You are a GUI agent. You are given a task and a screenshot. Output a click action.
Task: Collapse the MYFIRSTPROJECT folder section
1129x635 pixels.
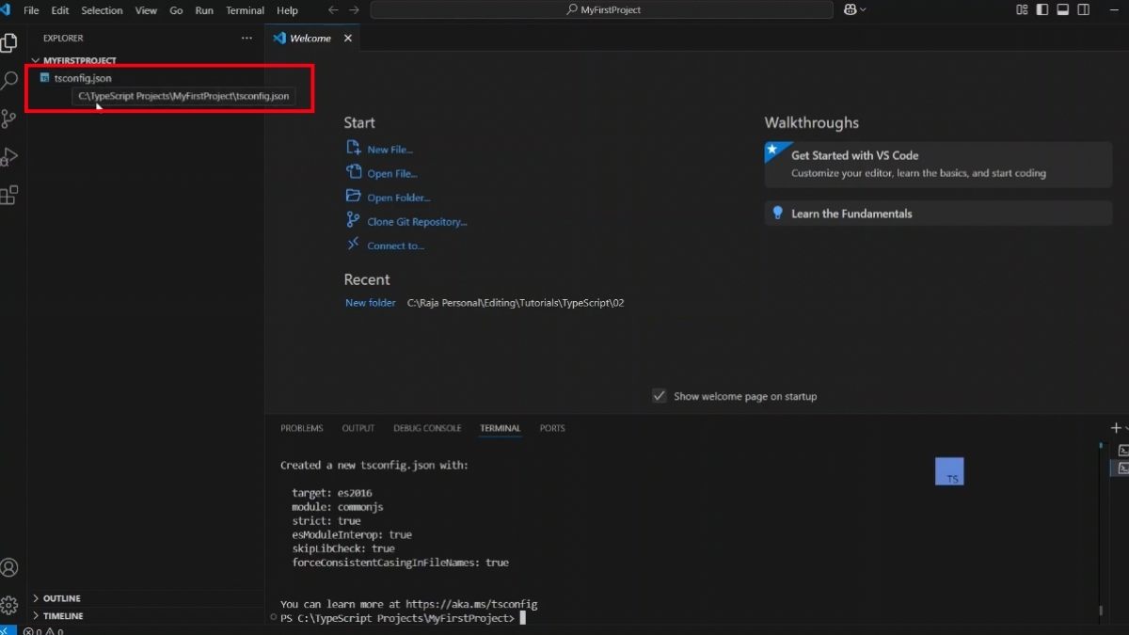click(146, 60)
